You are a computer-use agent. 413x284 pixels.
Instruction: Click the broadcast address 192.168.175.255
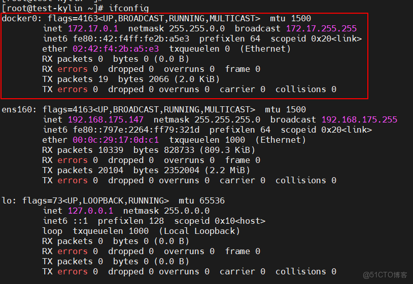pos(359,119)
